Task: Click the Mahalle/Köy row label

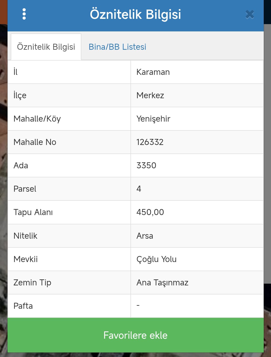Action: click(x=37, y=119)
